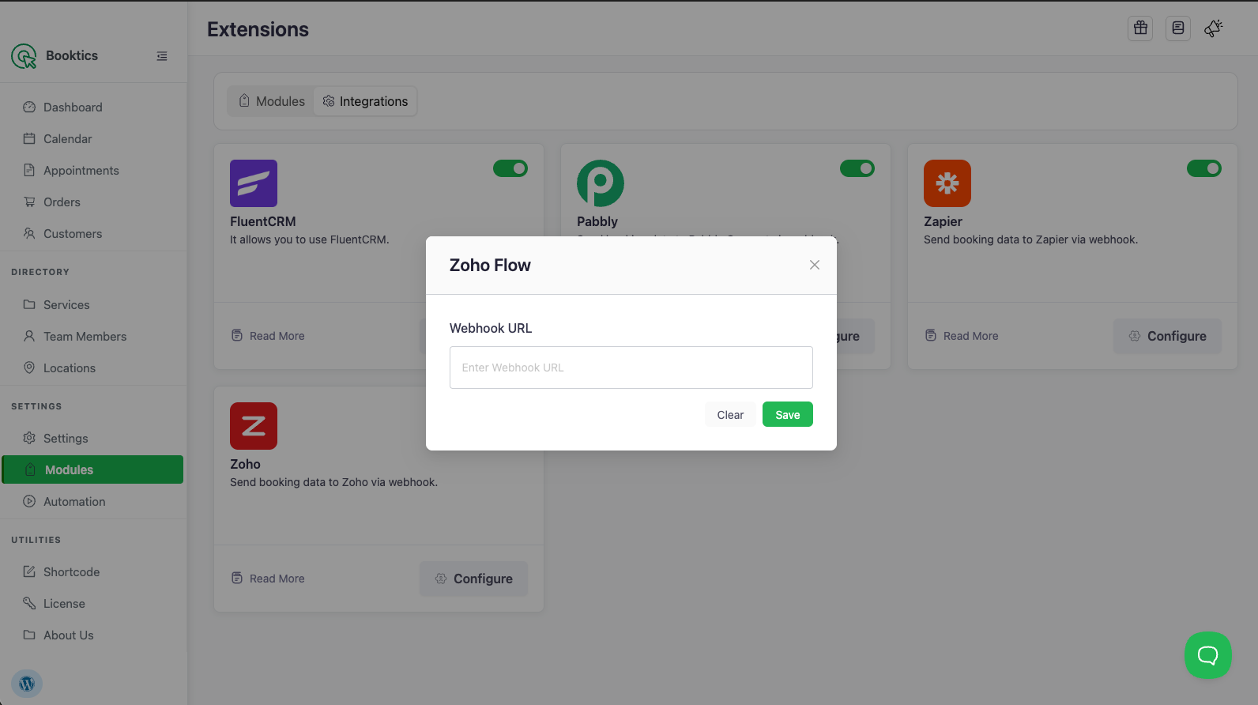Image resolution: width=1258 pixels, height=705 pixels.
Task: Open Read More for Zoho
Action: coord(268,579)
